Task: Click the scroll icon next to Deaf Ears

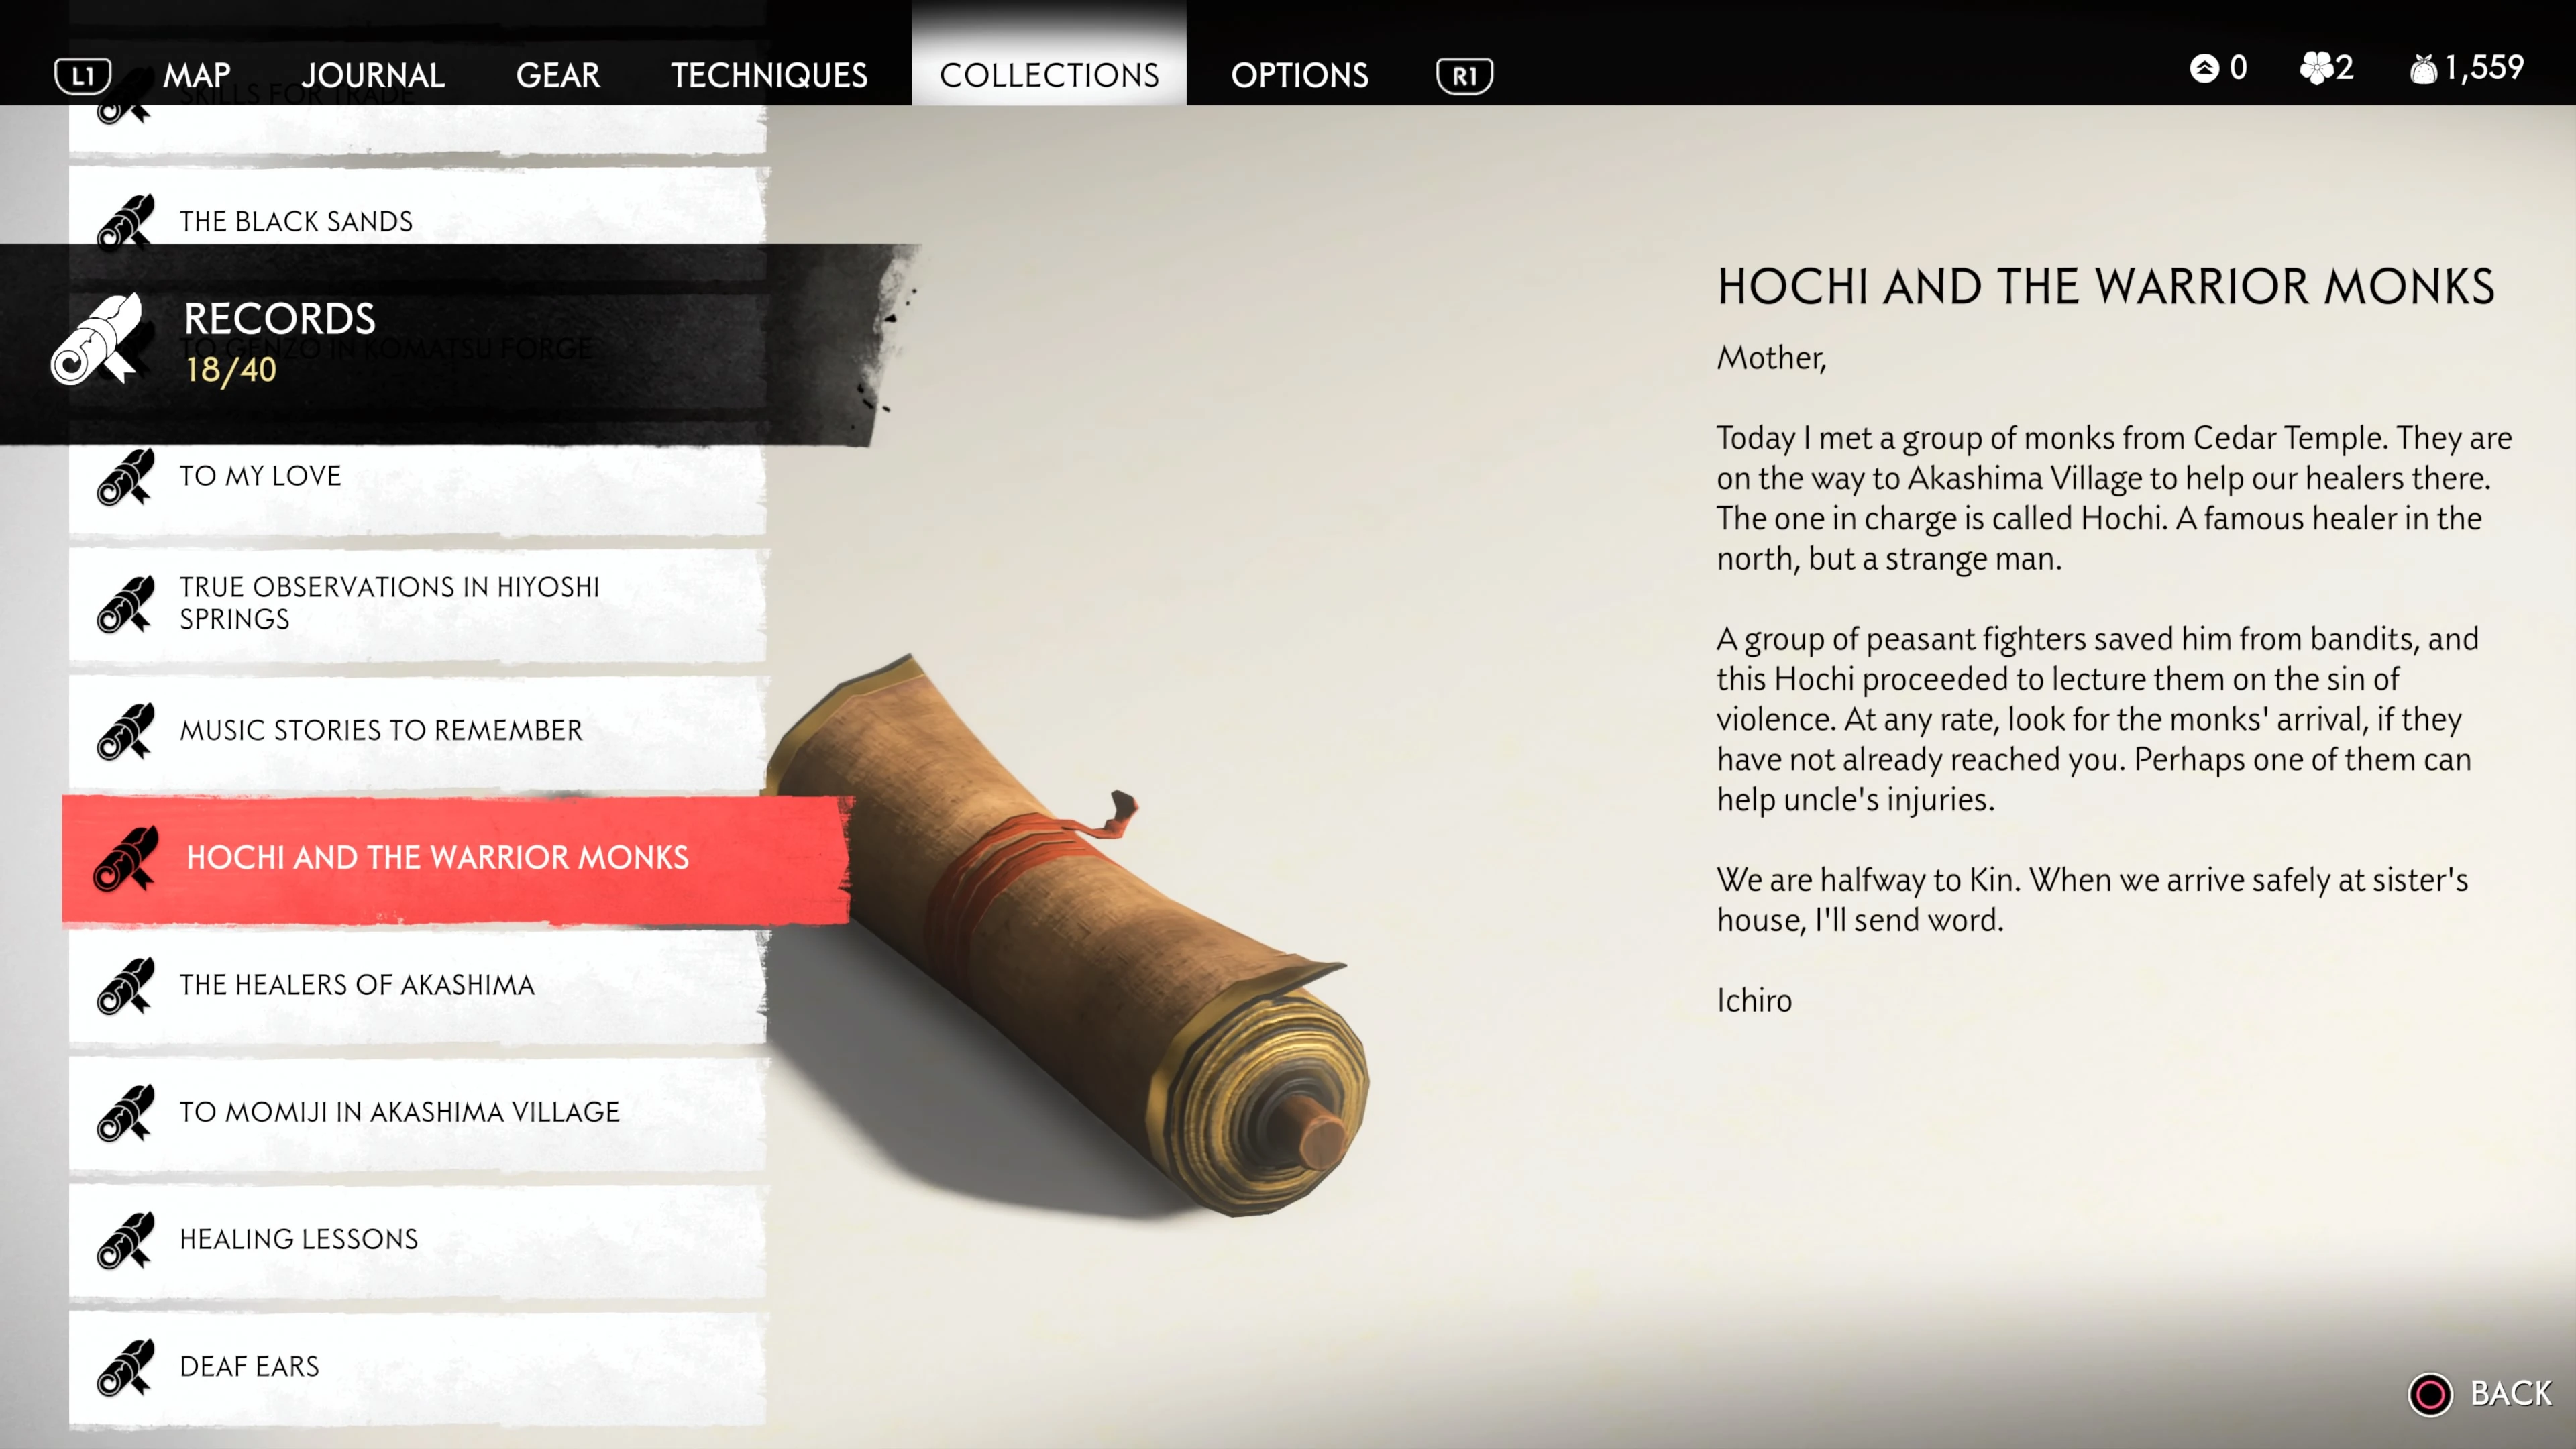Action: [x=126, y=1366]
